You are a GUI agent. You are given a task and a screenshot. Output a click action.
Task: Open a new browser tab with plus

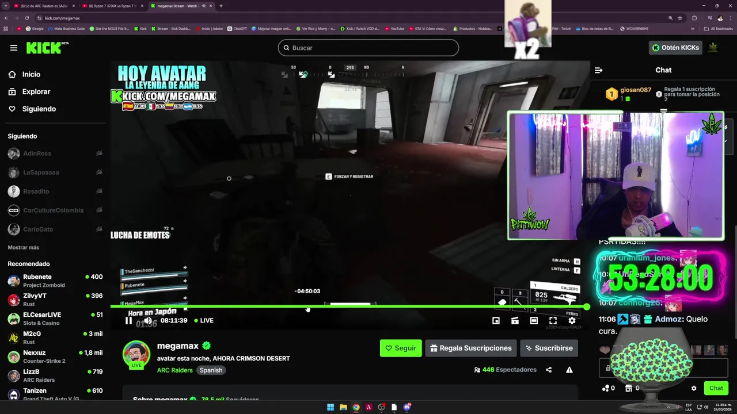221,6
